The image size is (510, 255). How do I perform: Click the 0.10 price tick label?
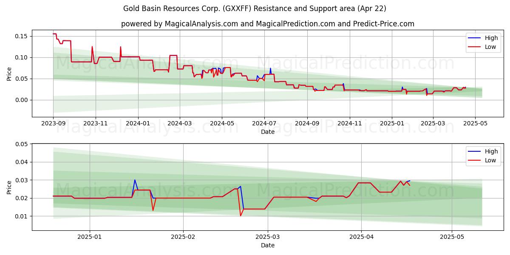(21, 58)
